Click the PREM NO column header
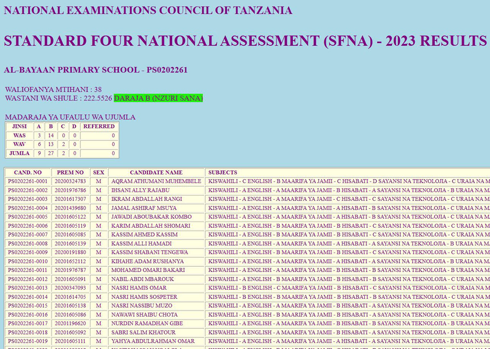 pyautogui.click(x=70, y=173)
